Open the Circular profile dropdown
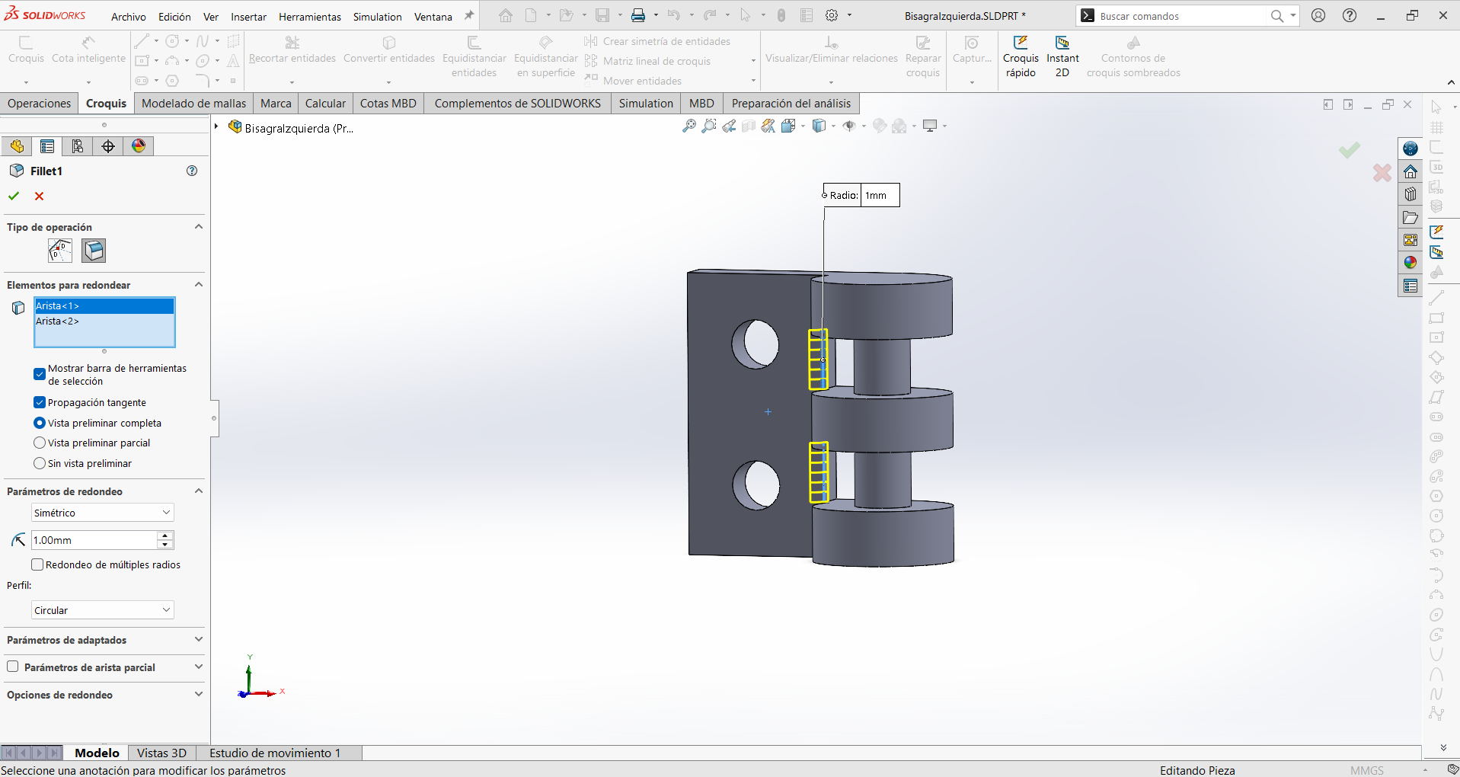1460x777 pixels. (x=102, y=610)
